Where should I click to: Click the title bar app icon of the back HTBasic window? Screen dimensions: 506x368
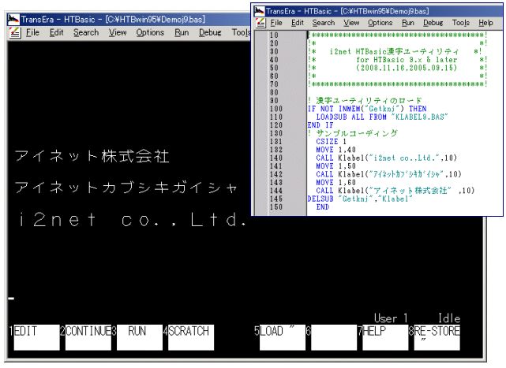pyautogui.click(x=13, y=20)
